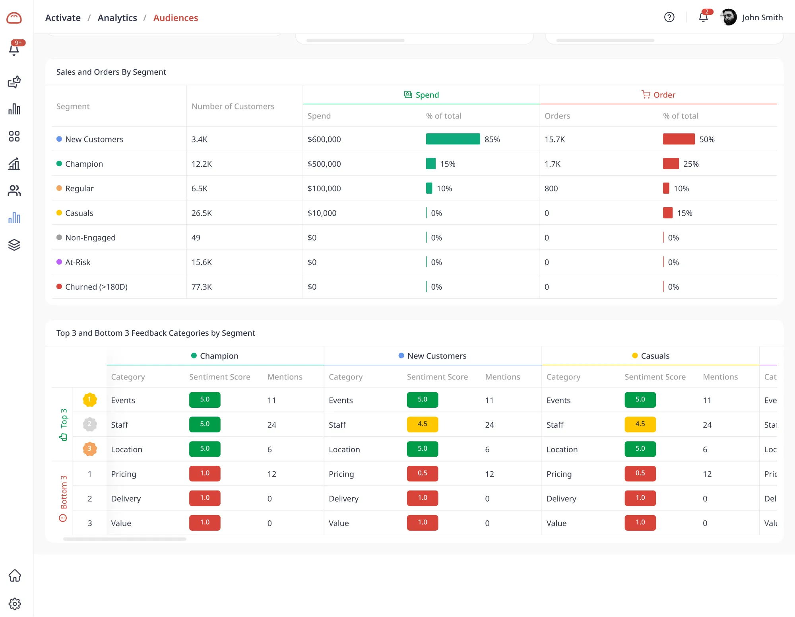Open the sidebar notifications bell with 9+ badge

(x=14, y=49)
